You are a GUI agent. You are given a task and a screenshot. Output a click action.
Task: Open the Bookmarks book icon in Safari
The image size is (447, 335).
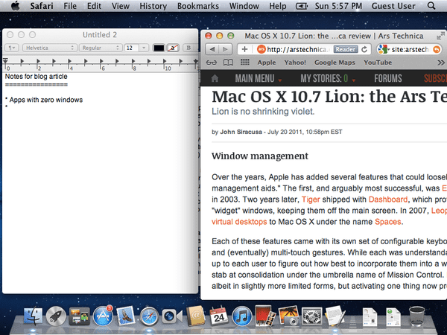(228, 63)
